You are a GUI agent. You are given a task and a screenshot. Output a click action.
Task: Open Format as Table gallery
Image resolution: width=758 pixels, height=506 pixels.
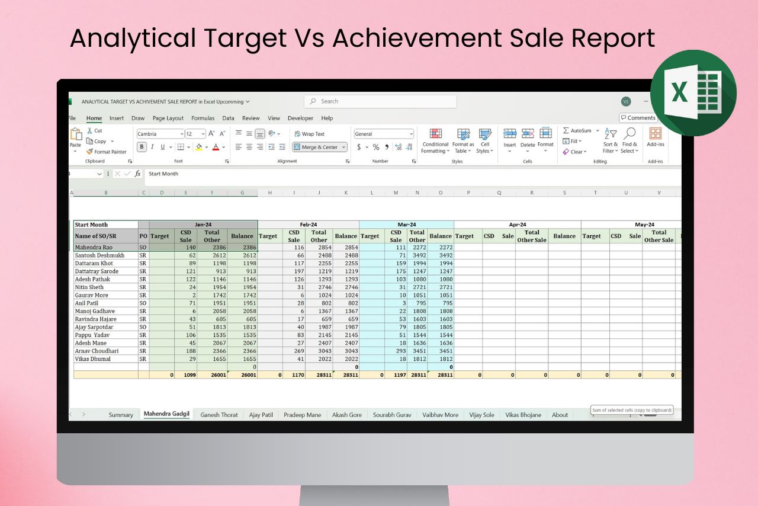point(463,141)
